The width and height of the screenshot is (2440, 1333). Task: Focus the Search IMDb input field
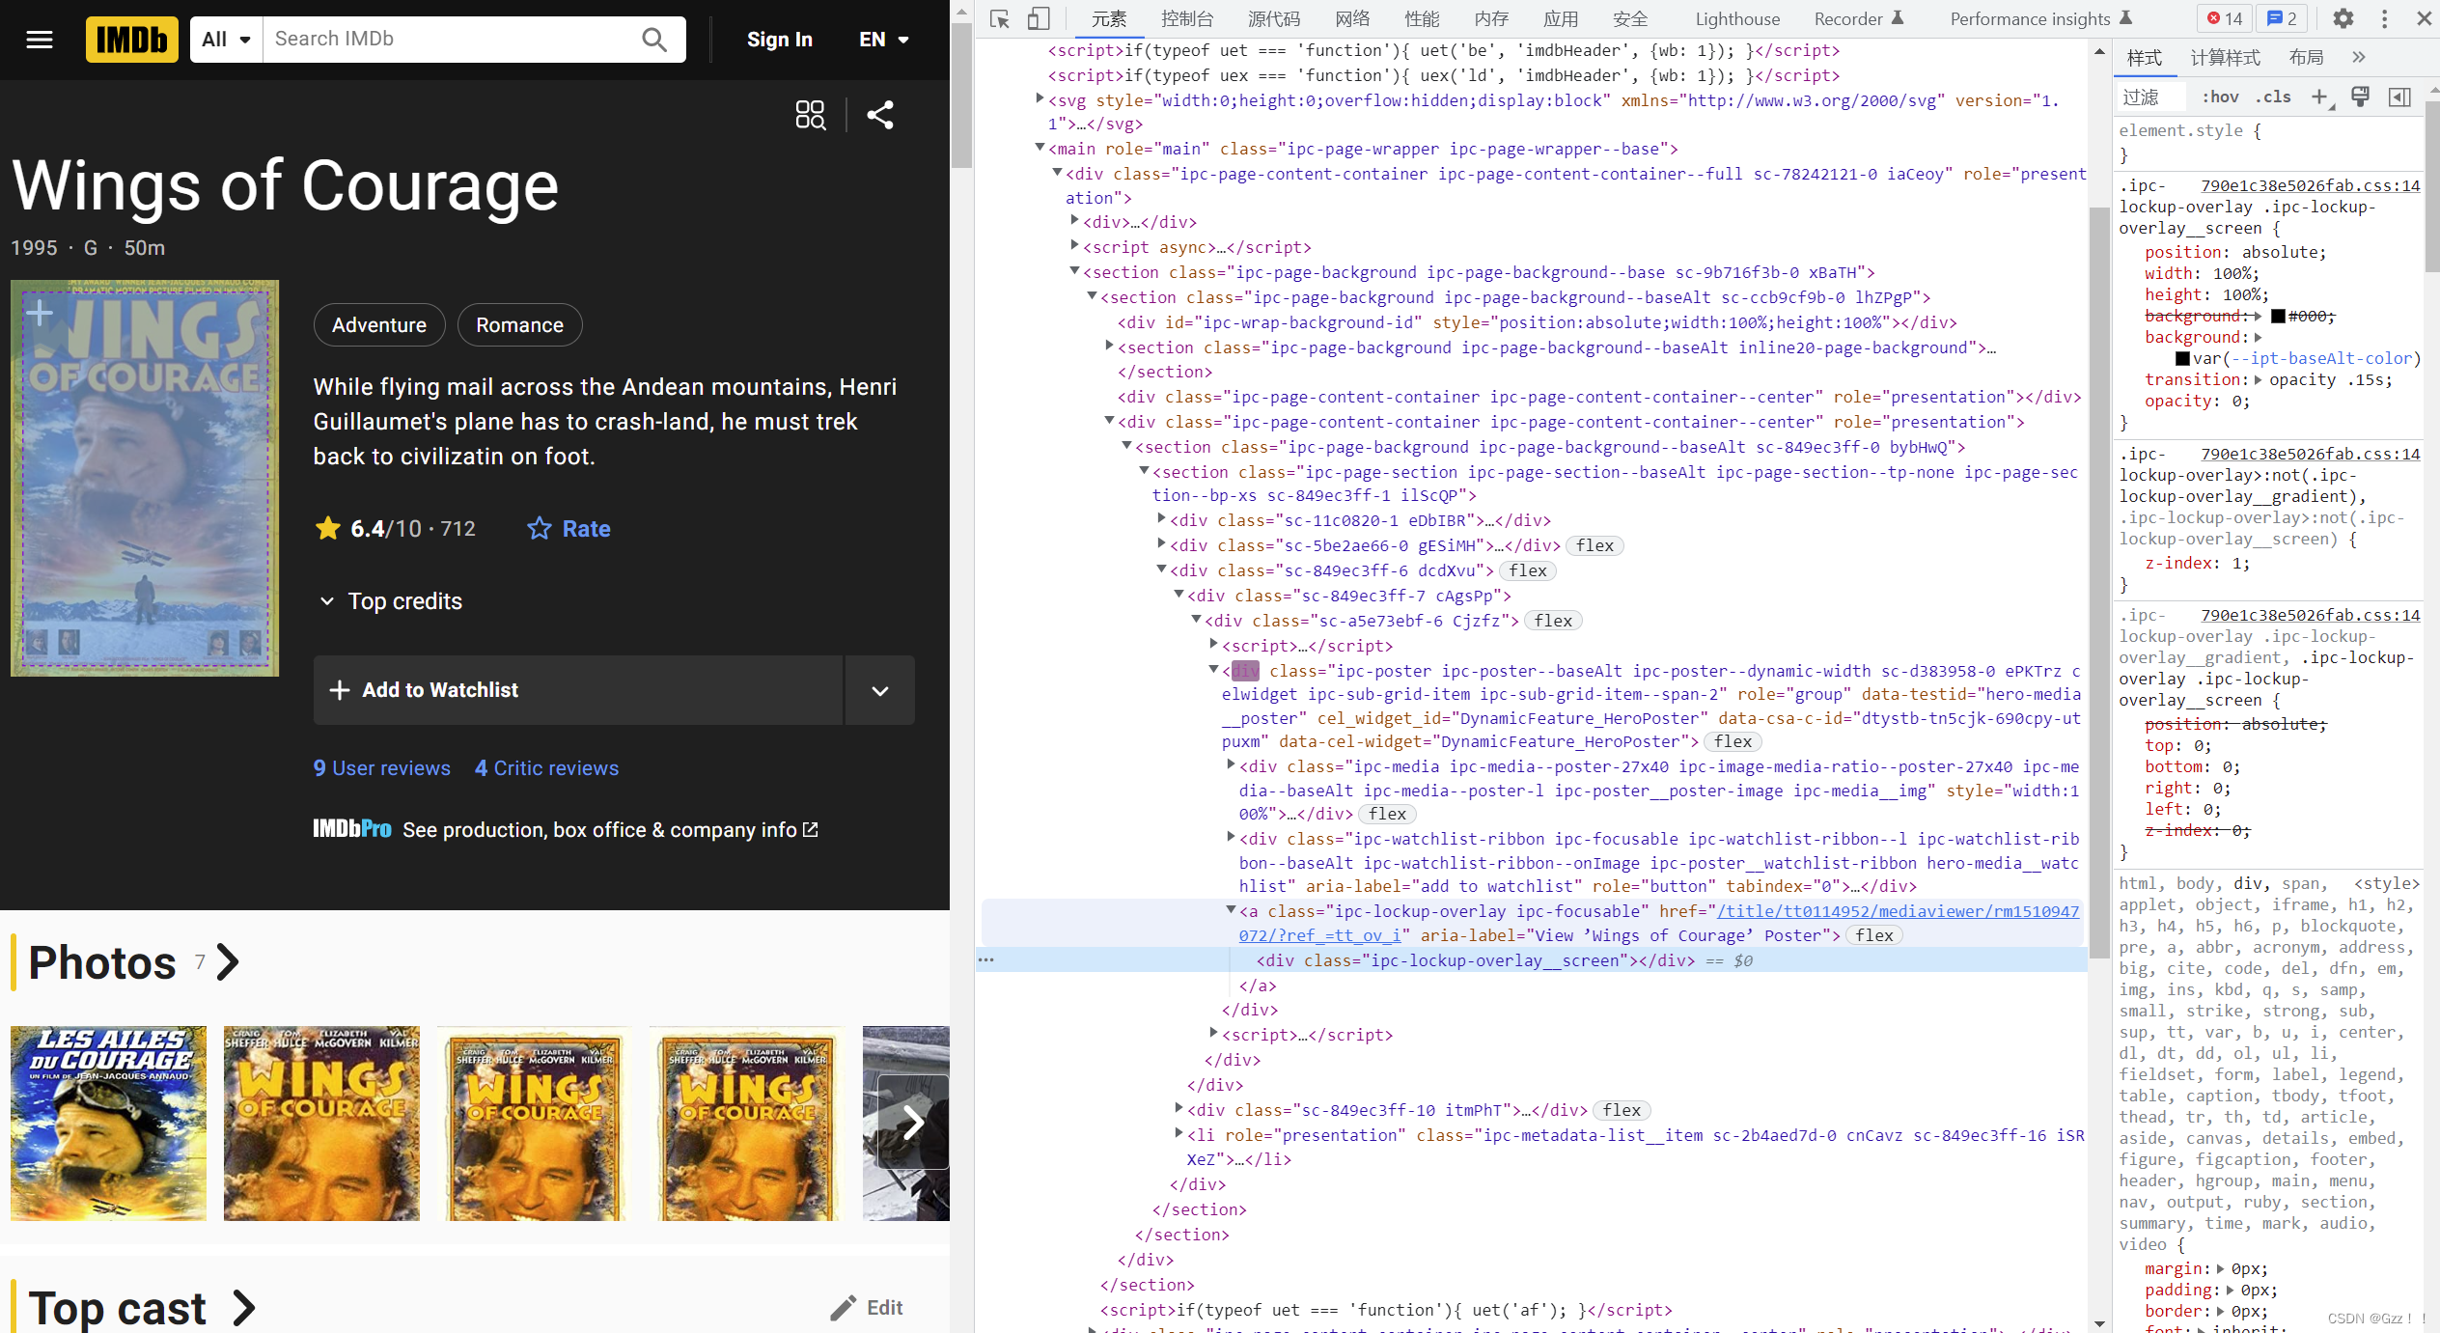point(452,40)
